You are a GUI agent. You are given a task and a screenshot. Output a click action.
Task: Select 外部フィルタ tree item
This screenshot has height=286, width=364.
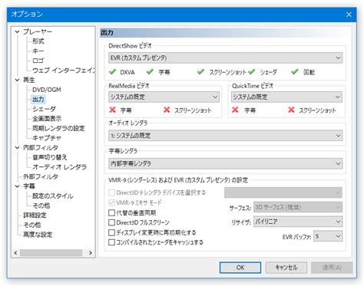coord(41,176)
